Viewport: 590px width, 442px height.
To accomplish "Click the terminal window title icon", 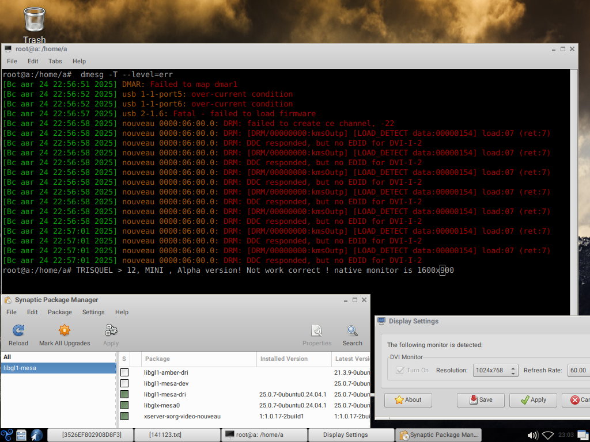I will tap(8, 49).
